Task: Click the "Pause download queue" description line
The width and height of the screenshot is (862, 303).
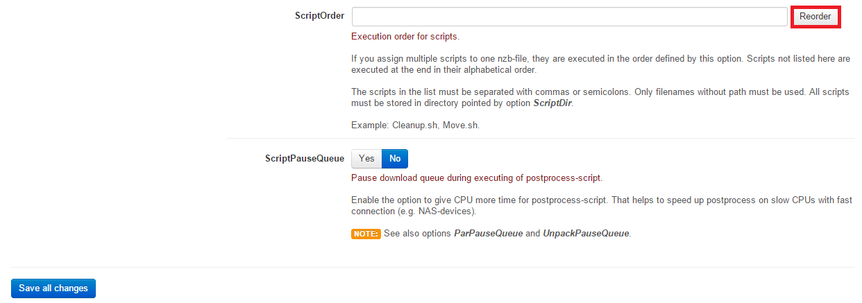Action: (477, 178)
